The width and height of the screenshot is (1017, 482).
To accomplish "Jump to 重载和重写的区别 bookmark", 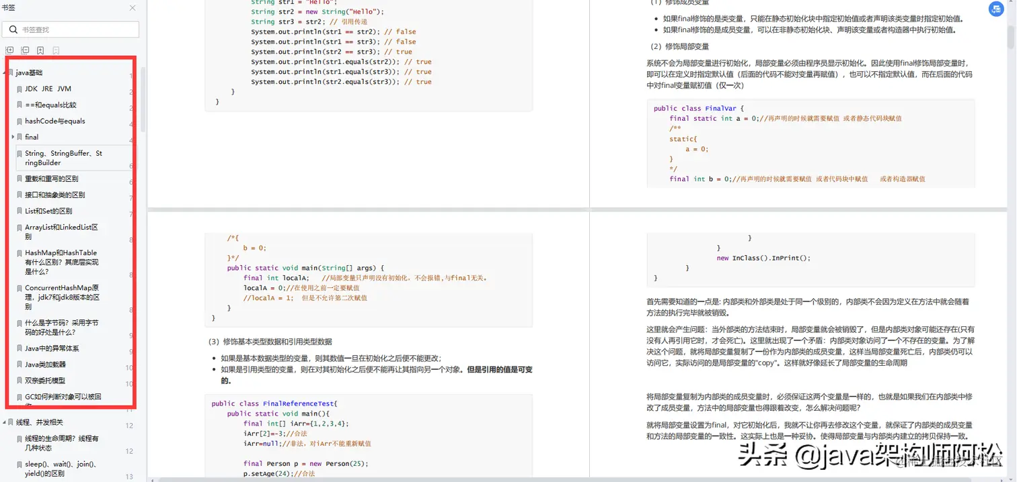I will (x=52, y=179).
